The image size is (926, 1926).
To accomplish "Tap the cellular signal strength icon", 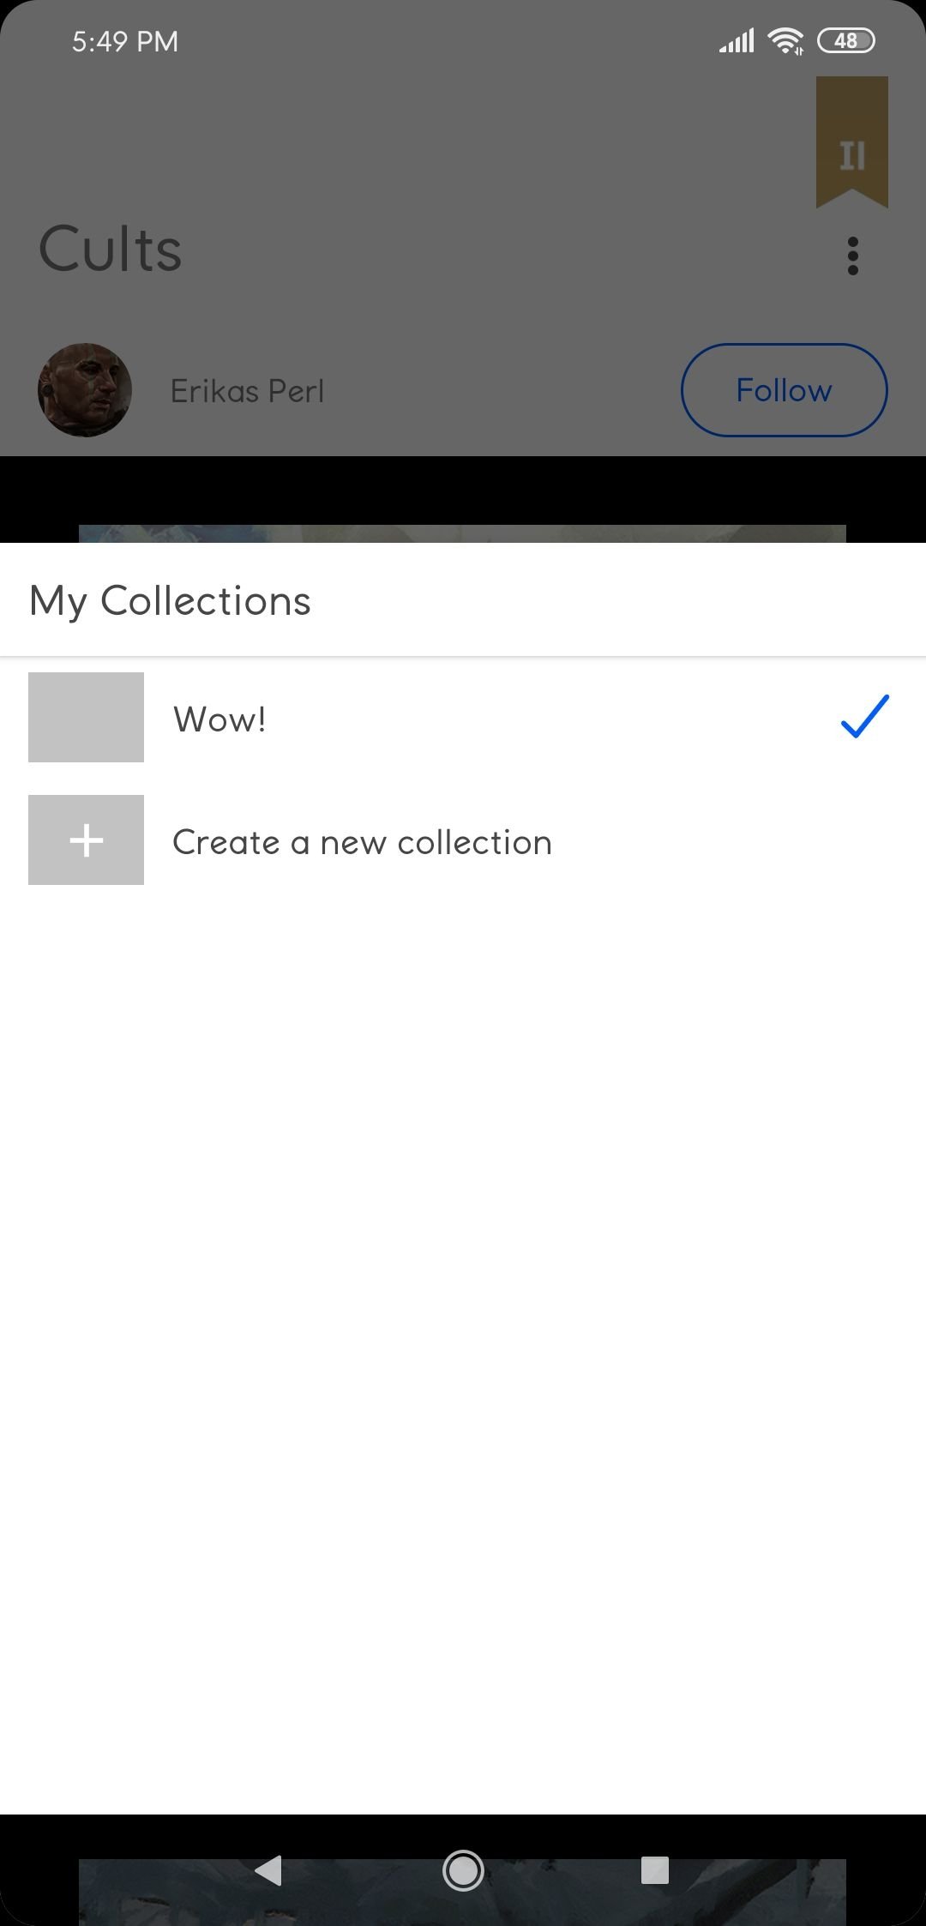I will point(737,40).
